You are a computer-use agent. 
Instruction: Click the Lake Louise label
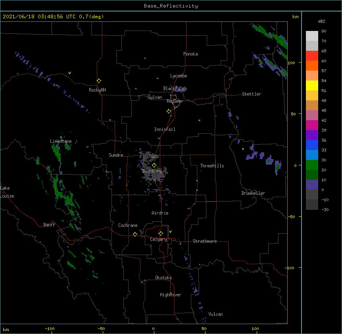click(7, 192)
